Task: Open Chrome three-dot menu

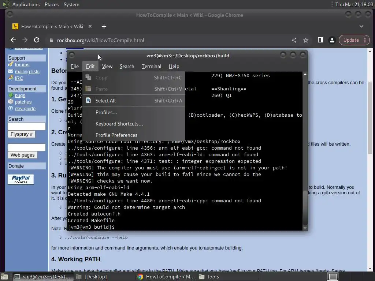Action: pyautogui.click(x=365, y=40)
